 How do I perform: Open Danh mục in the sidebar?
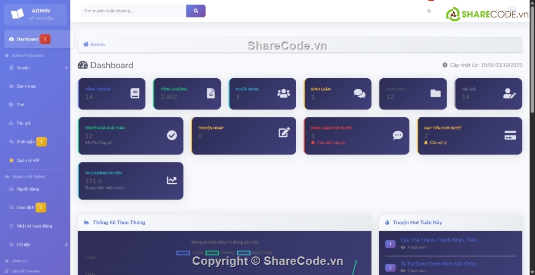coord(26,86)
